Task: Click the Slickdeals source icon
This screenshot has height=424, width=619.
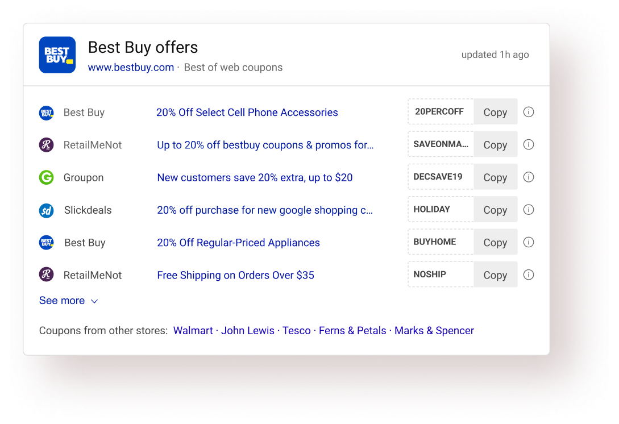Action: pos(46,210)
